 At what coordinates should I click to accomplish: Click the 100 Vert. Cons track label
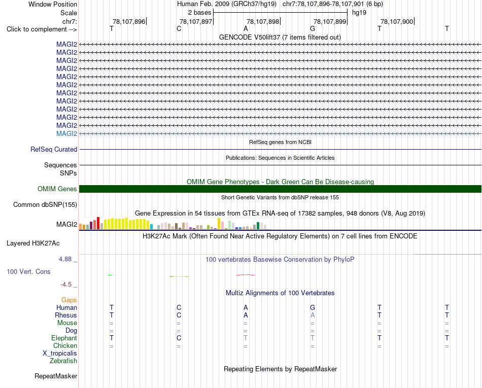[28, 271]
